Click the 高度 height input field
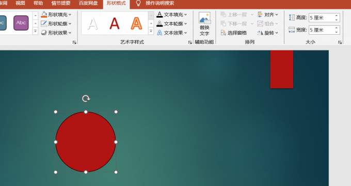This screenshot has height=186, width=351. click(x=322, y=18)
